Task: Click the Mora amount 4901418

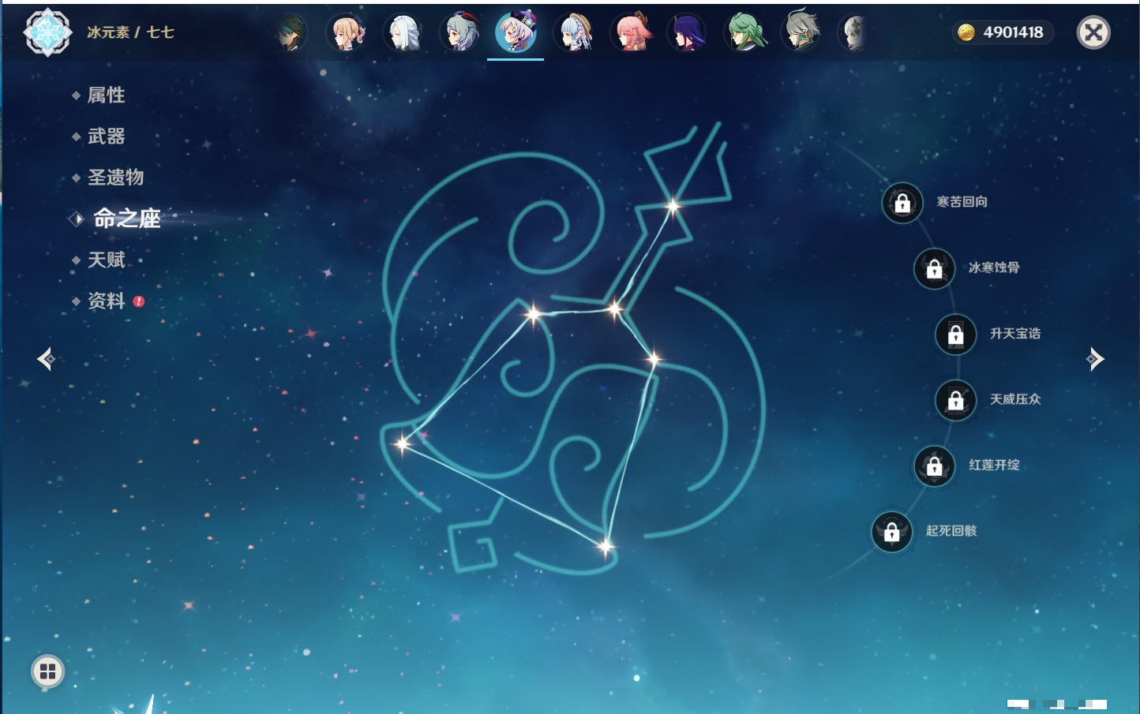Action: pyautogui.click(x=1013, y=32)
